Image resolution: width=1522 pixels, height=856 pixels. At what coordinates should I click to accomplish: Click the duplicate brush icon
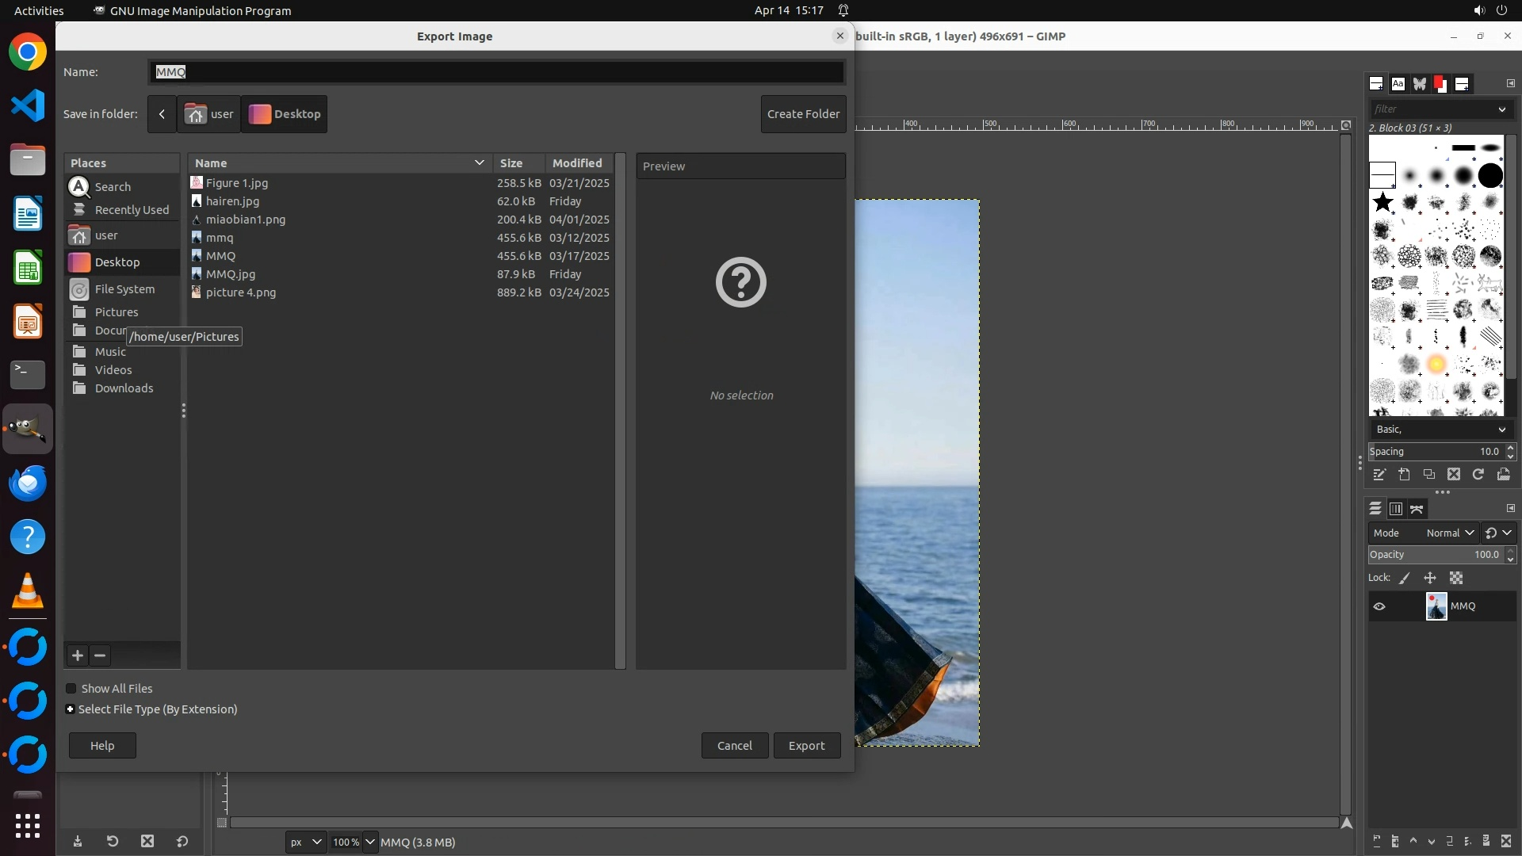pos(1428,475)
